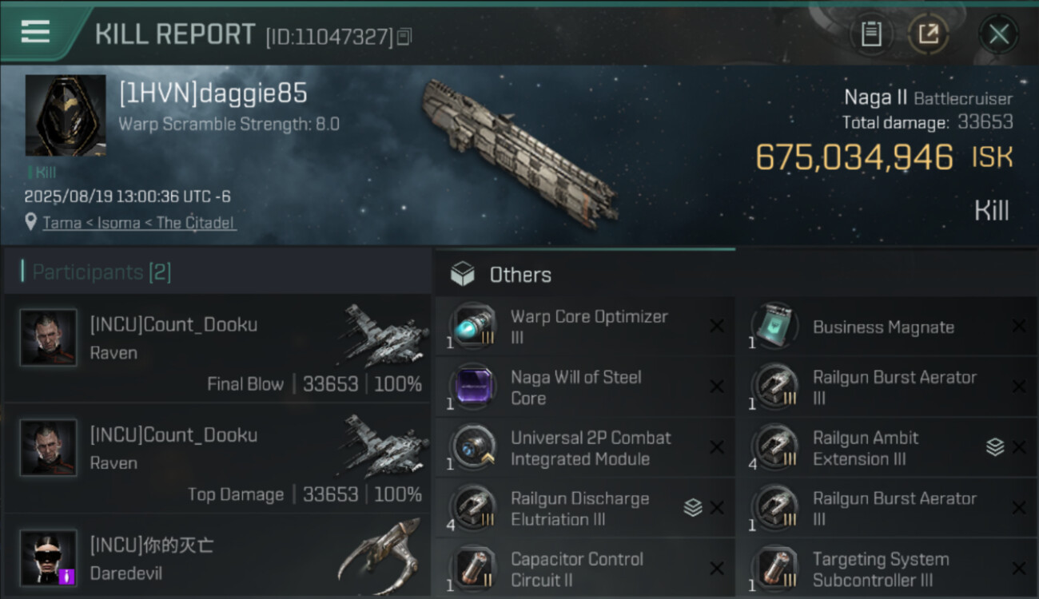Expand the Railgun Discharge Elutriation III stack
This screenshot has height=599, width=1039.
coord(693,508)
